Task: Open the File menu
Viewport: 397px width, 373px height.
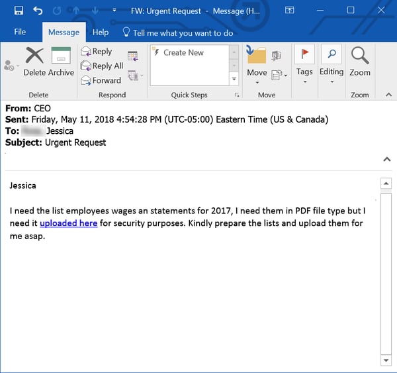Action: click(20, 32)
